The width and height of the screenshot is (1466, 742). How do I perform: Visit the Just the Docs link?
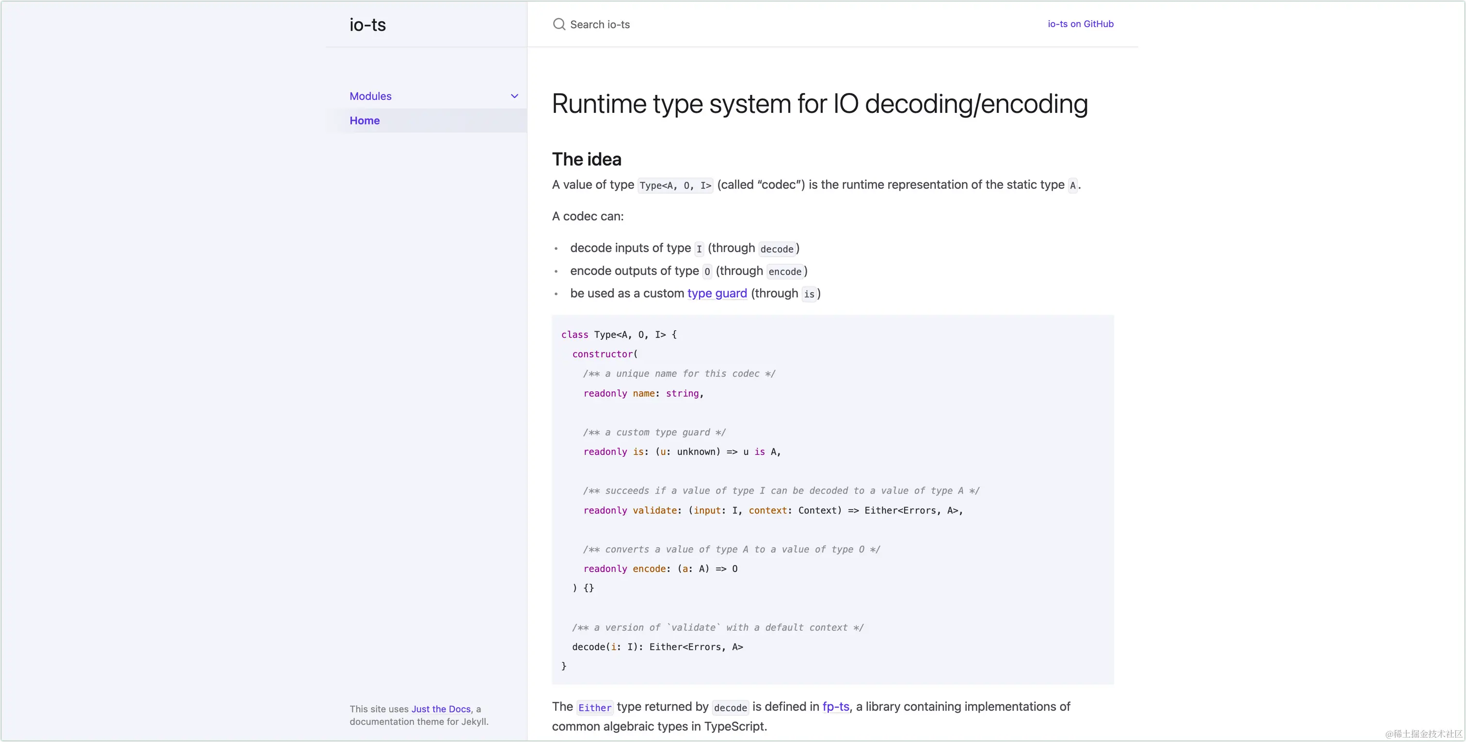[441, 709]
